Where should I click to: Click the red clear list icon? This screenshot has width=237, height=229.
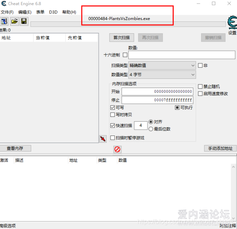117,149
